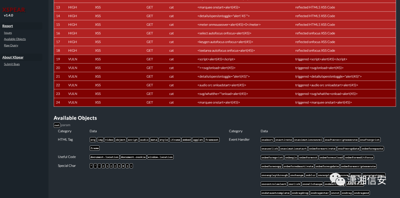Click the script tag badge
The height and width of the screenshot is (198, 400).
point(133,140)
